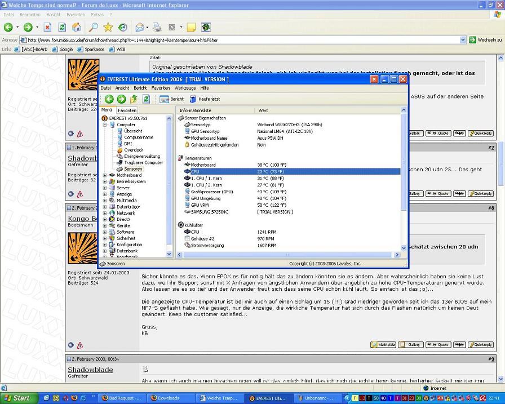Click the Informationsliste column header
This screenshot has width=505, height=404.
pyautogui.click(x=215, y=110)
